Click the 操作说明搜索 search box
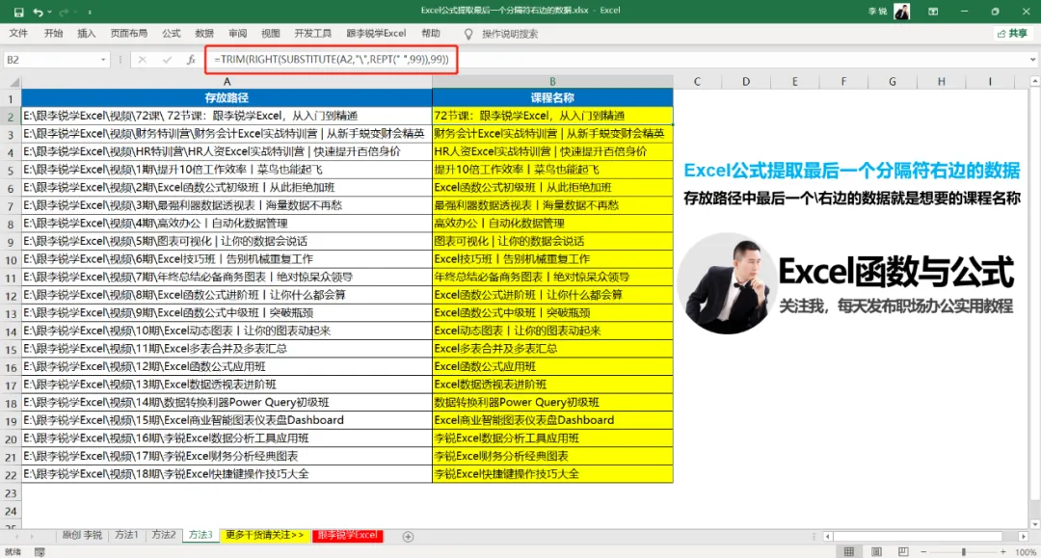The image size is (1041, 558). pyautogui.click(x=510, y=34)
